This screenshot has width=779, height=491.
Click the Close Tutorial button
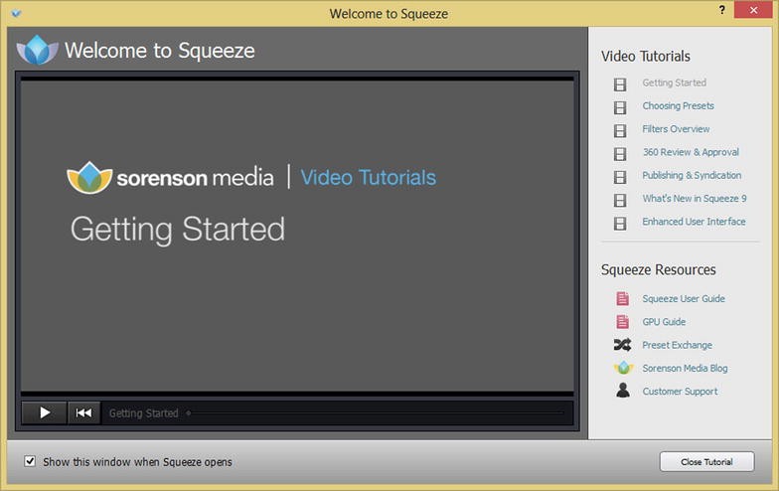706,461
